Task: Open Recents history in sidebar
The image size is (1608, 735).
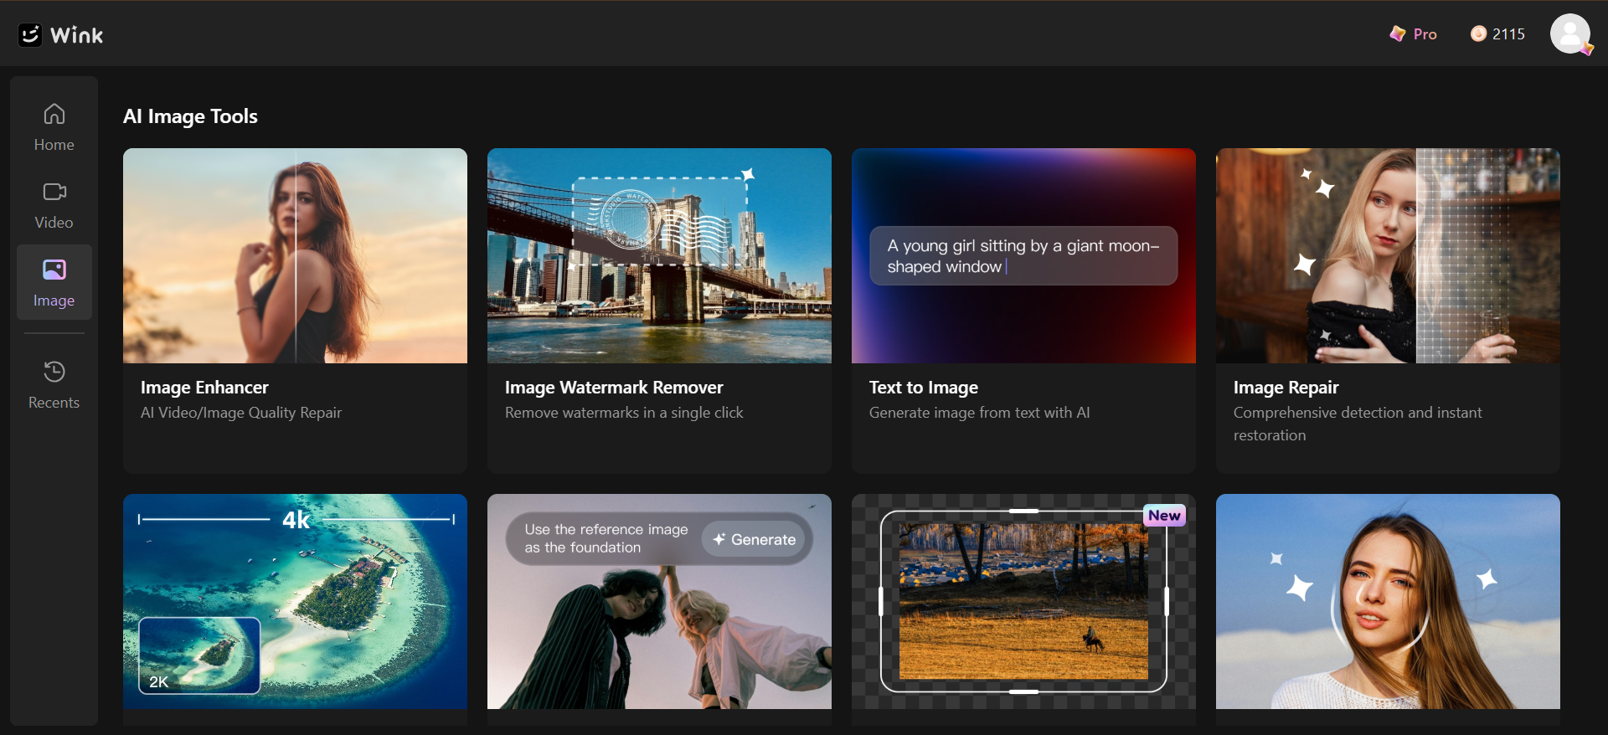Action: tap(54, 384)
